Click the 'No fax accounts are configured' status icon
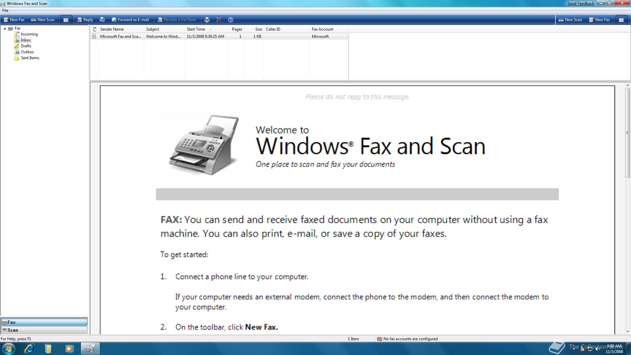The width and height of the screenshot is (631, 355). click(x=379, y=339)
